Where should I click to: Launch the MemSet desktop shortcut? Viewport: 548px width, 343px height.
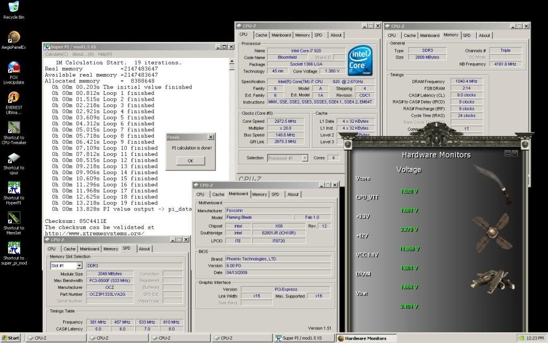click(13, 218)
